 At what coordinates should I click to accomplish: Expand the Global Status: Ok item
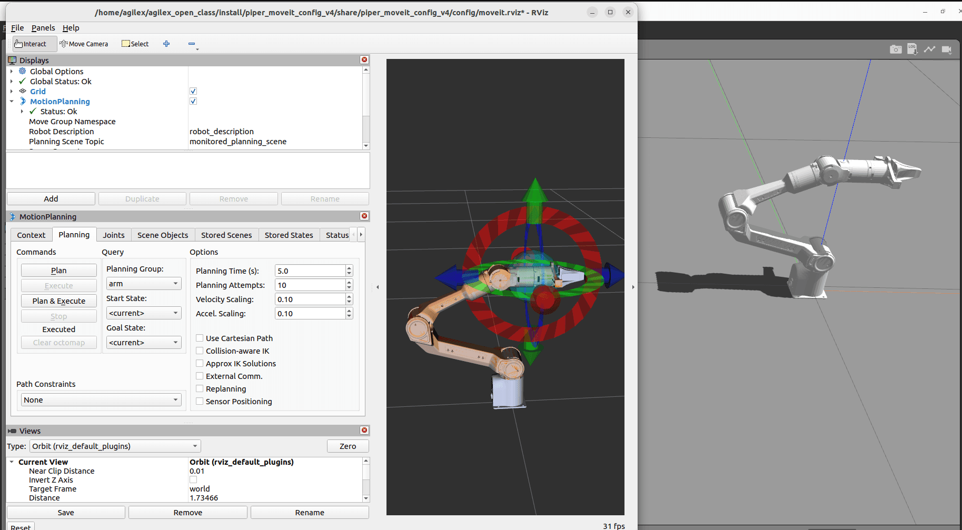[x=12, y=81]
